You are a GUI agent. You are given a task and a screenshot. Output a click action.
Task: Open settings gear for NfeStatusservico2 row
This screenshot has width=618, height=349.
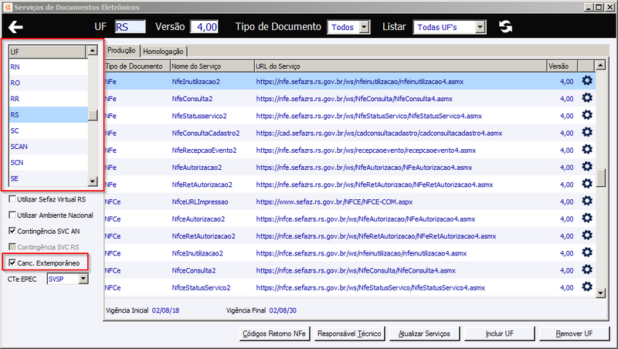click(x=587, y=115)
